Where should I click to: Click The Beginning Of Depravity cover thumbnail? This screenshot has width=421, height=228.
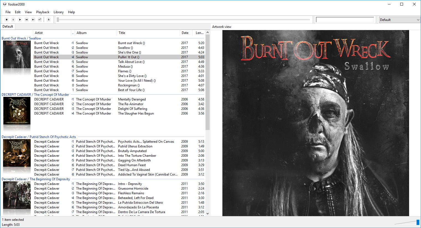[17, 195]
